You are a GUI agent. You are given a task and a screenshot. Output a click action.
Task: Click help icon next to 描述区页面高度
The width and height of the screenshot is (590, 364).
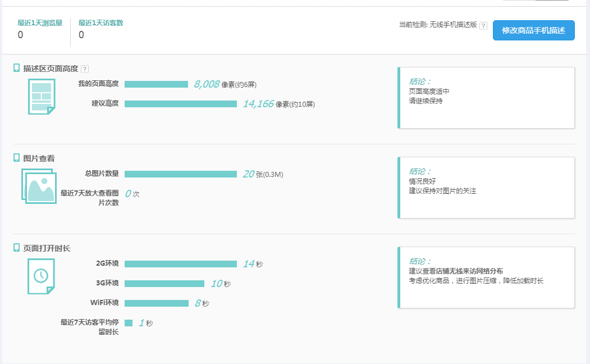pos(85,69)
